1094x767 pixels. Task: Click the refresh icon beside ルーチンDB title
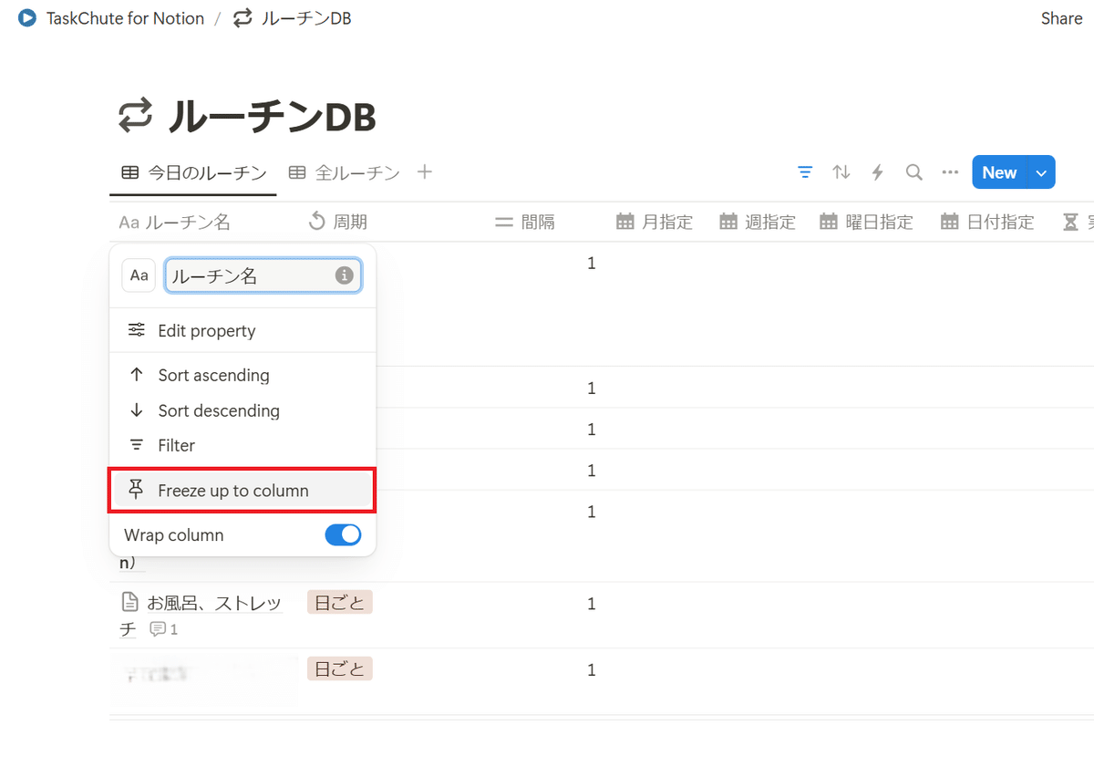pos(133,116)
